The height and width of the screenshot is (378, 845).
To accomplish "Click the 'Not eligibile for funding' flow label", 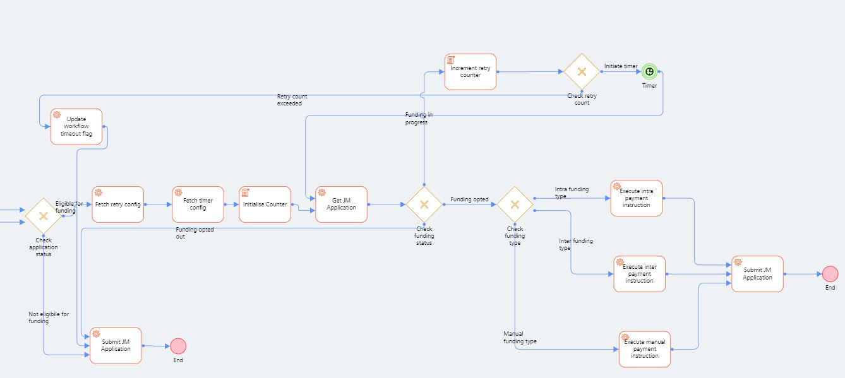I will coord(49,317).
